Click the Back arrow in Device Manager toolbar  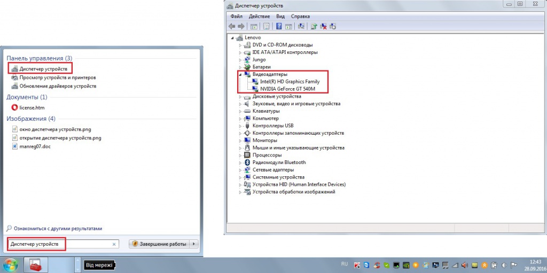coord(232,27)
